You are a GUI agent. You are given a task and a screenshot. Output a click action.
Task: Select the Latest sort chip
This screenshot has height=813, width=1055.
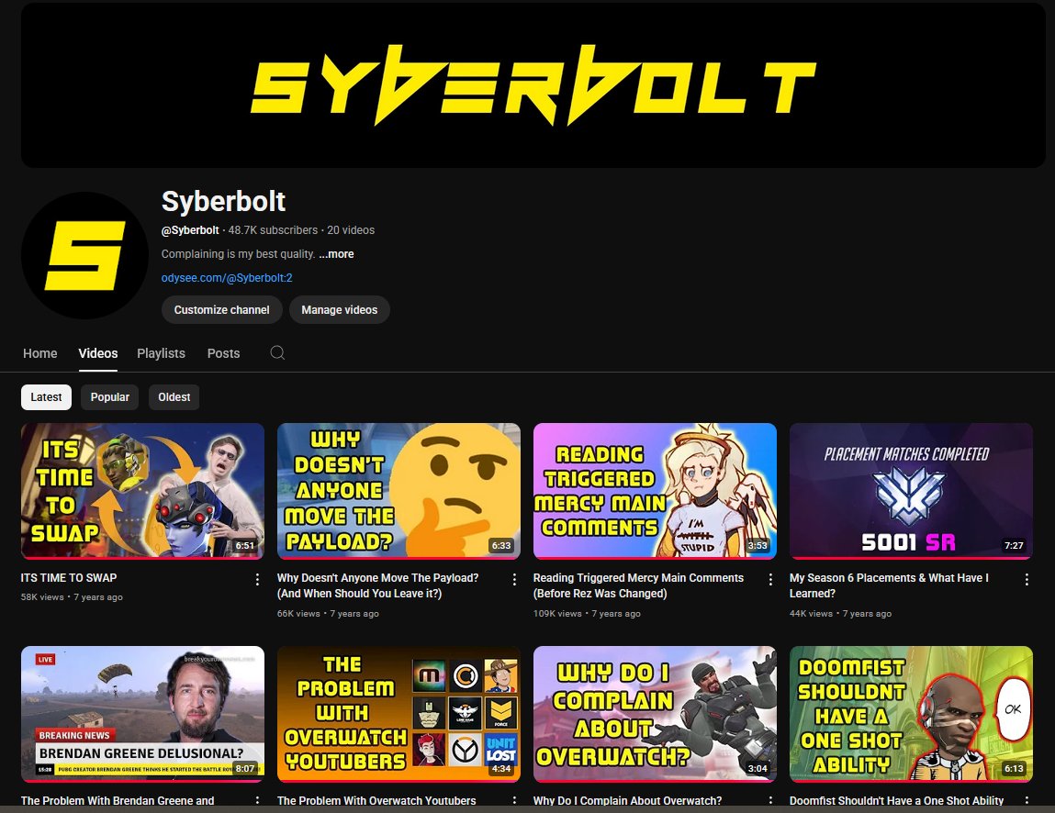pyautogui.click(x=46, y=396)
